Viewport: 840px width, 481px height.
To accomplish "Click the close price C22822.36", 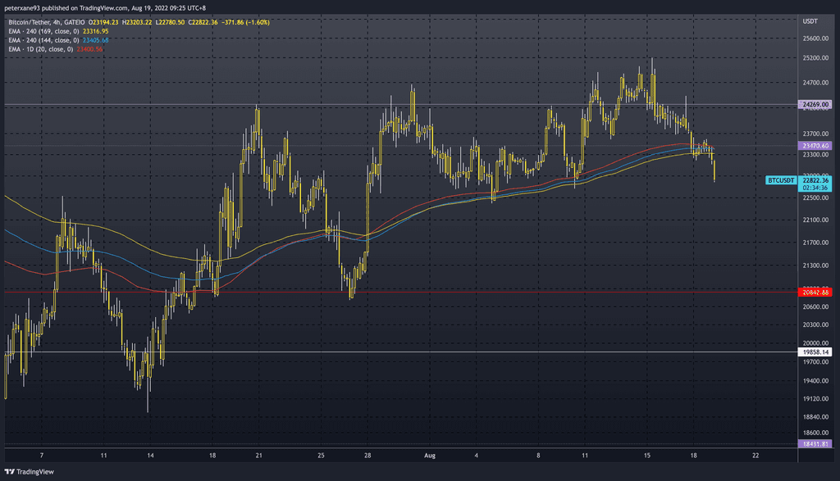I will (x=203, y=22).
